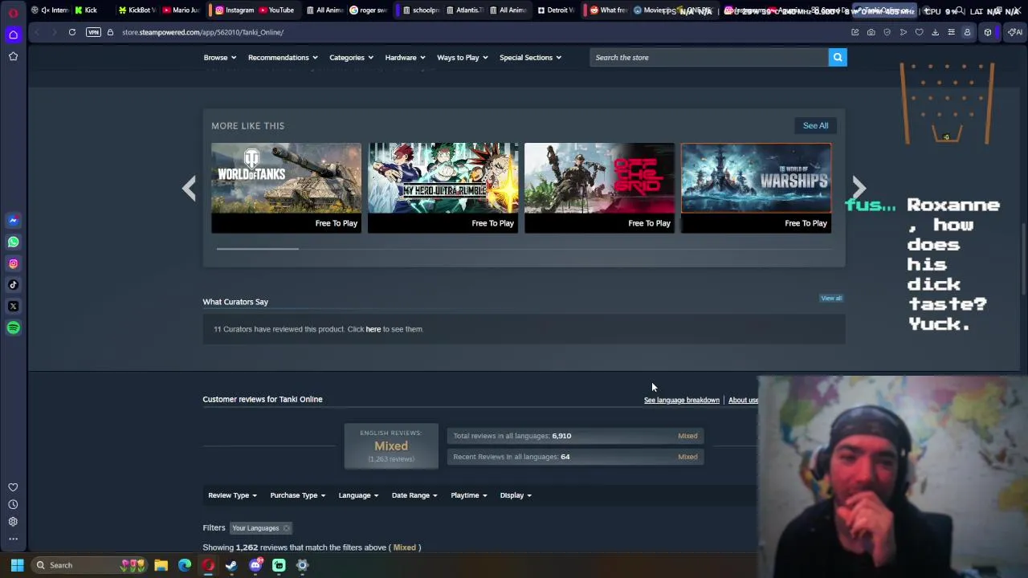Open Messenger from the Opera sidebar
Screen dimensions: 1028x578
coord(13,220)
